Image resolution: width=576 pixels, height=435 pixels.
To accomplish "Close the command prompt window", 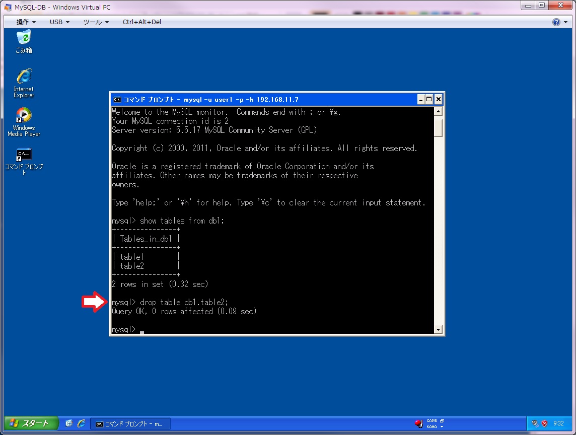I will [x=438, y=100].
